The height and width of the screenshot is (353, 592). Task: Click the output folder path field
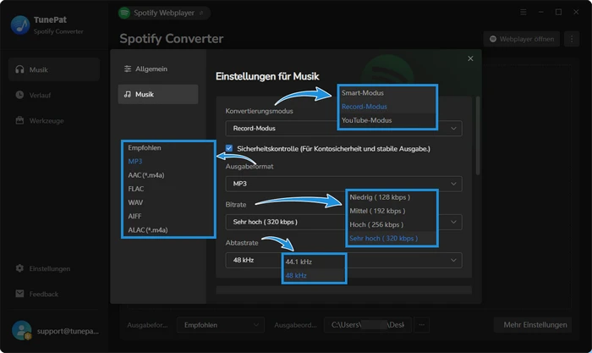click(367, 325)
